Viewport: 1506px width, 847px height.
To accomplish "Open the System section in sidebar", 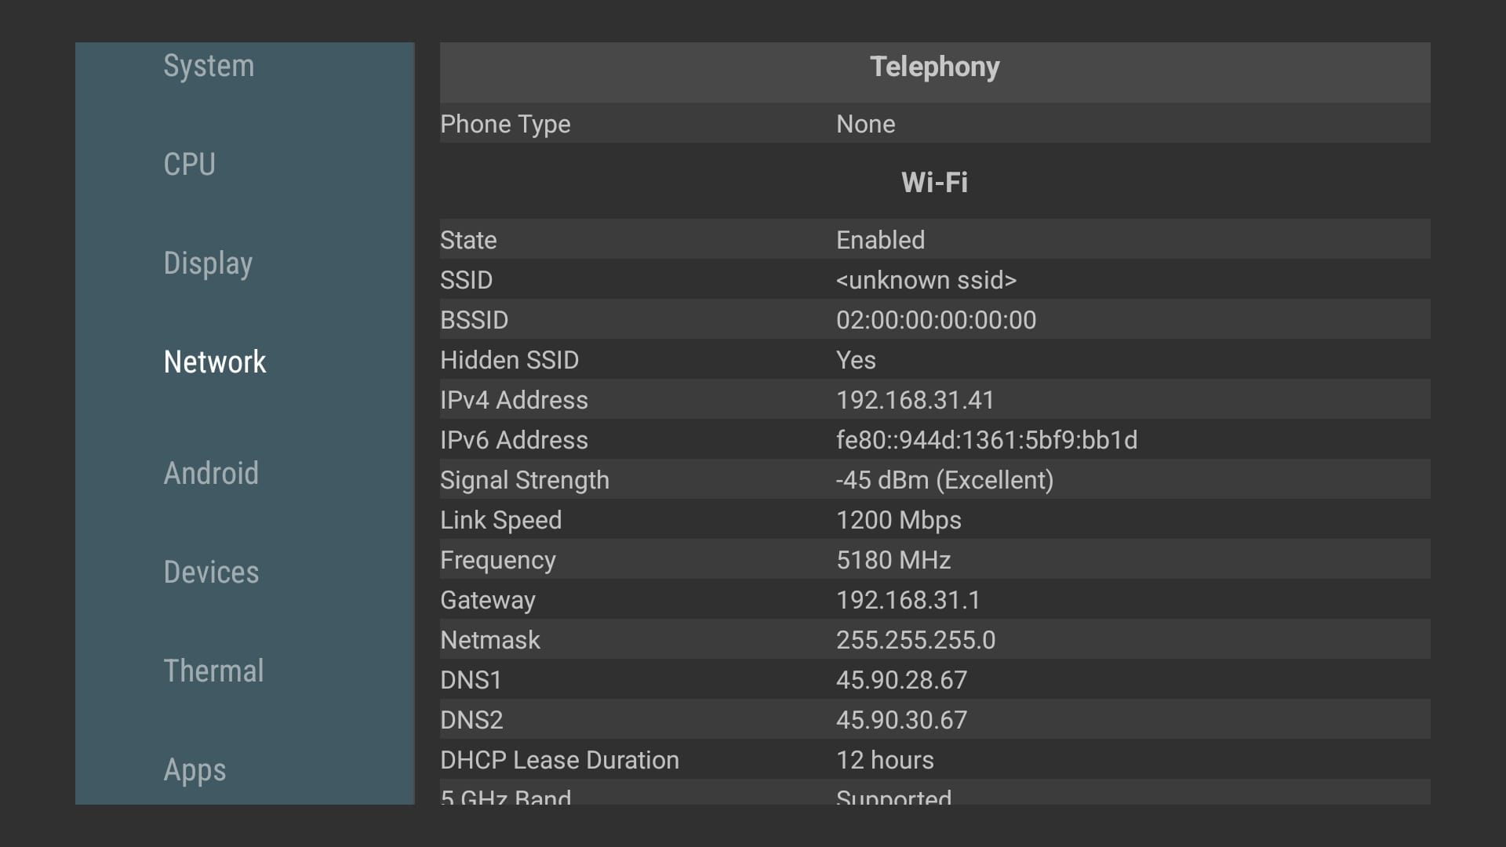I will point(209,66).
